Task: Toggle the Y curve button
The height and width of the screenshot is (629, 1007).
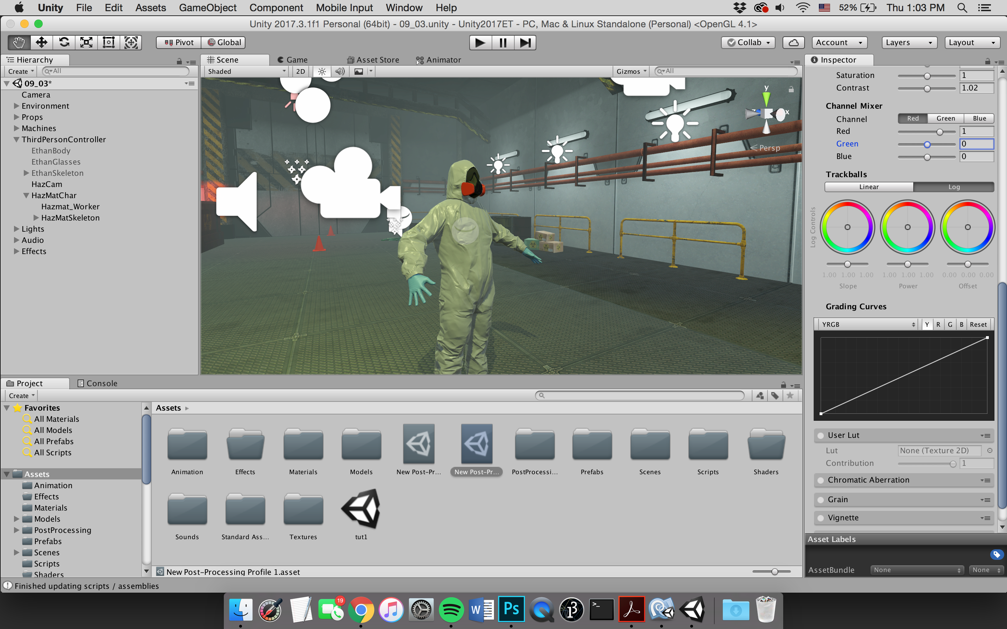Action: click(x=927, y=324)
